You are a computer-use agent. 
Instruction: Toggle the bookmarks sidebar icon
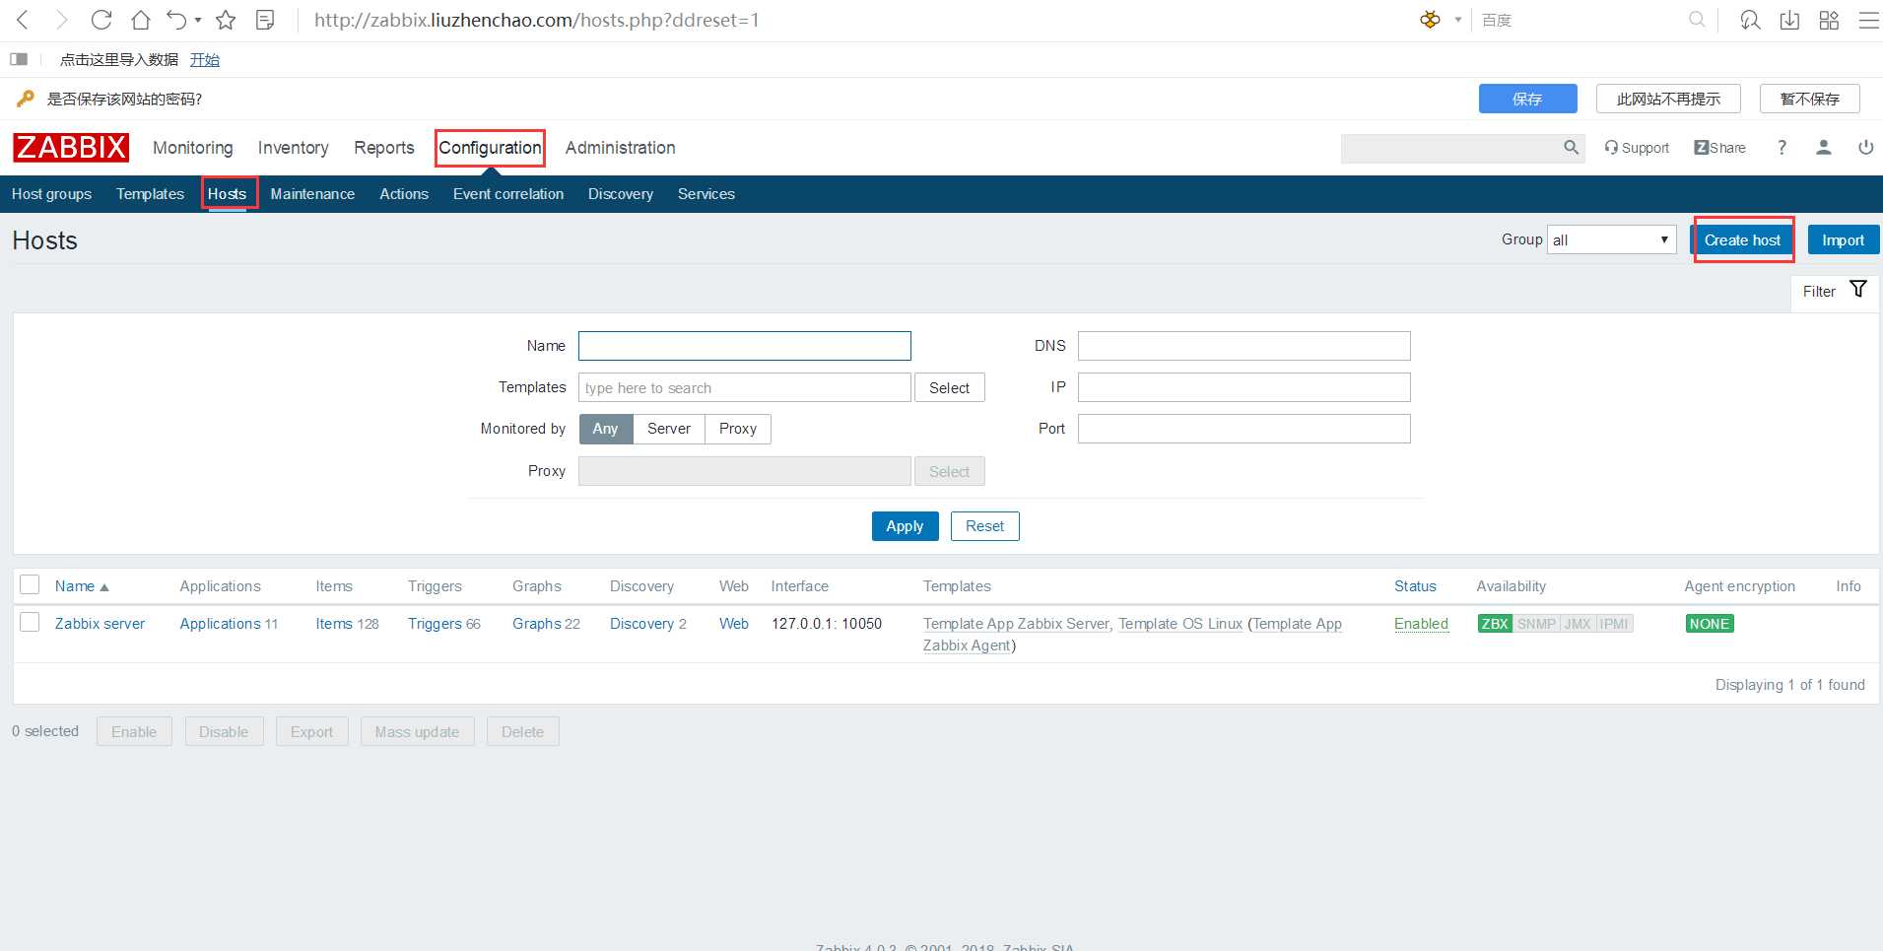[x=19, y=59]
